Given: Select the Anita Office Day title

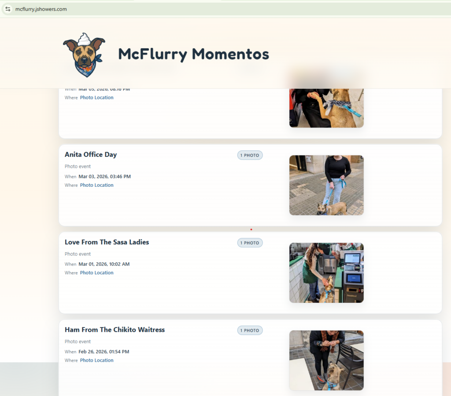Looking at the screenshot, I should [x=91, y=155].
